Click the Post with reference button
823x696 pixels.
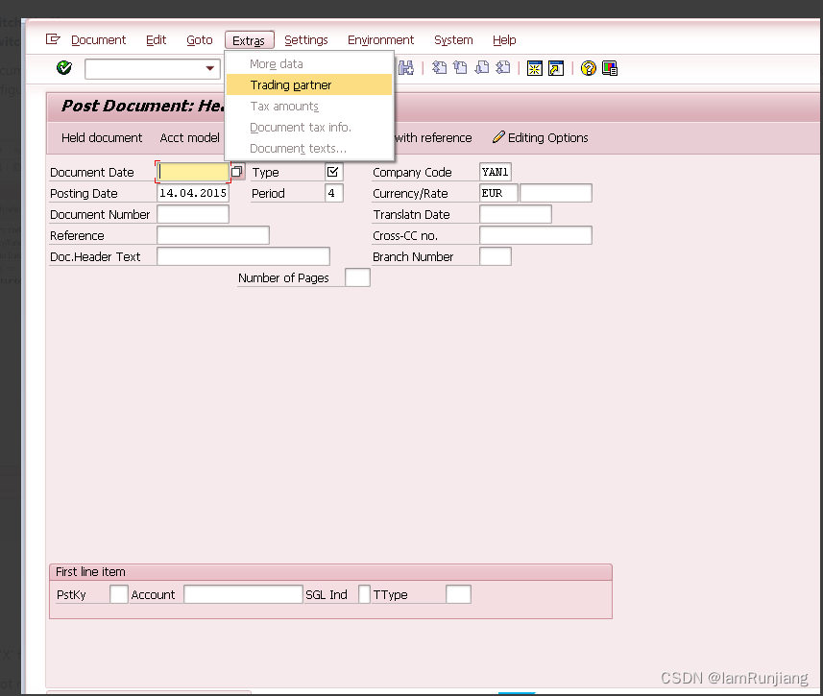(x=432, y=138)
